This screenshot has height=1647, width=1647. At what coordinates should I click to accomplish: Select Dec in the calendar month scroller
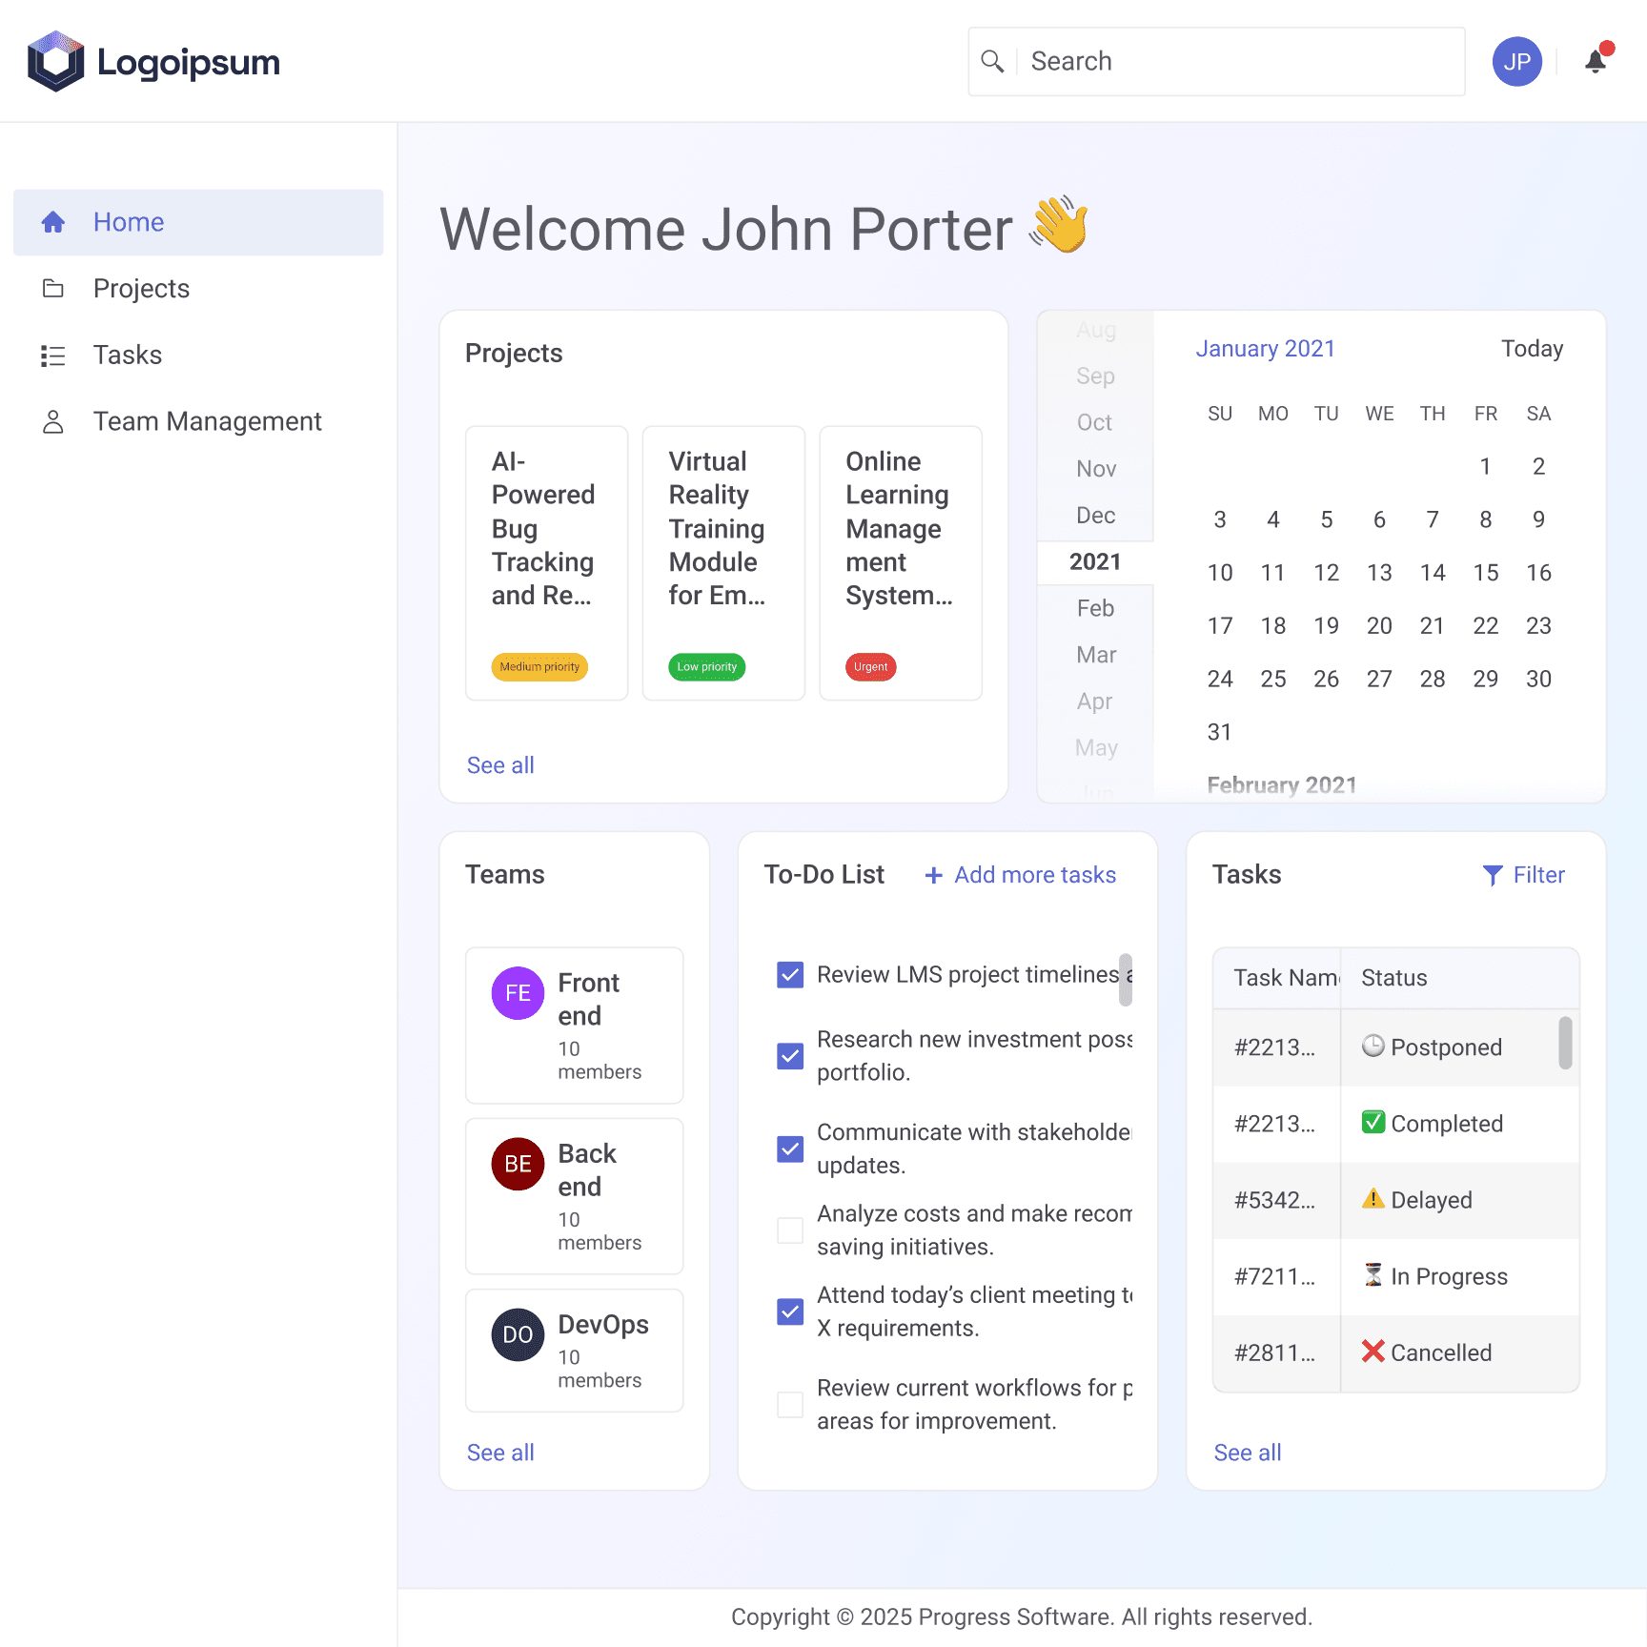[1095, 515]
